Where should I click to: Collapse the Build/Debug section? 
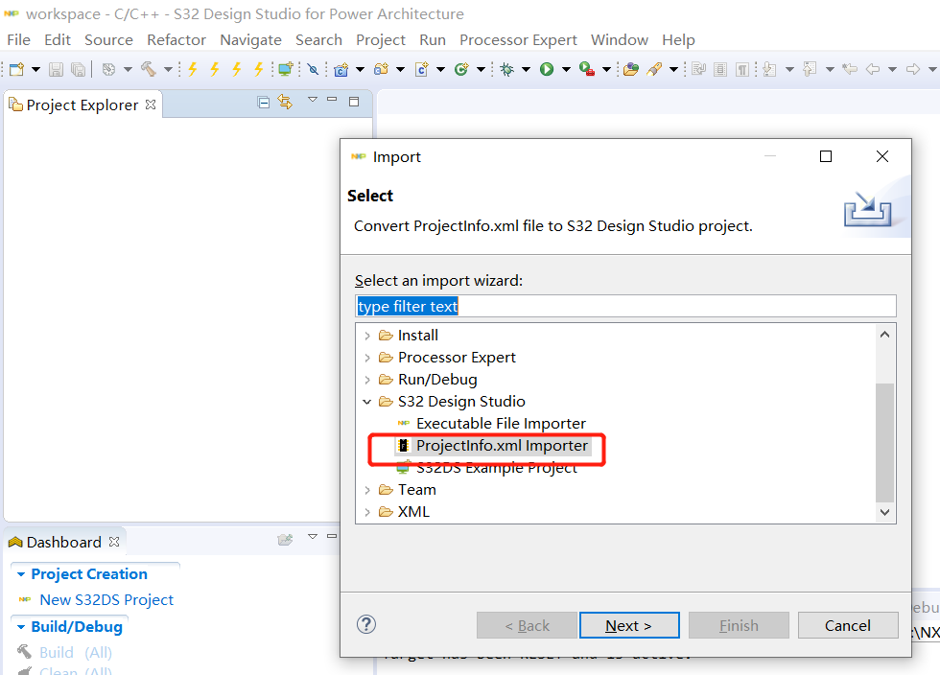(21, 627)
